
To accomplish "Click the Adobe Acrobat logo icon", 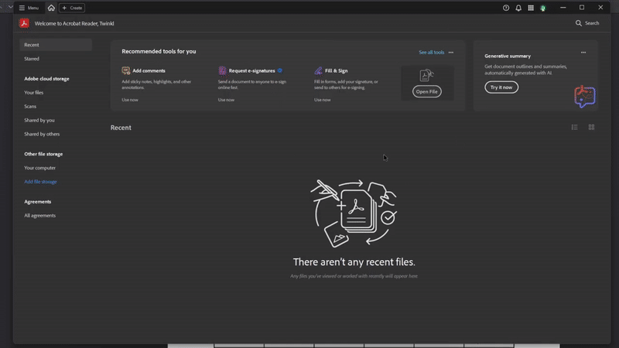I will pos(24,23).
